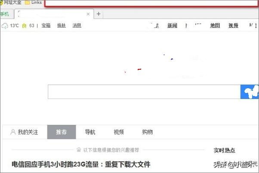259x173 pixels.
Task: Select the 推荐 feed tab
Action: [61, 132]
